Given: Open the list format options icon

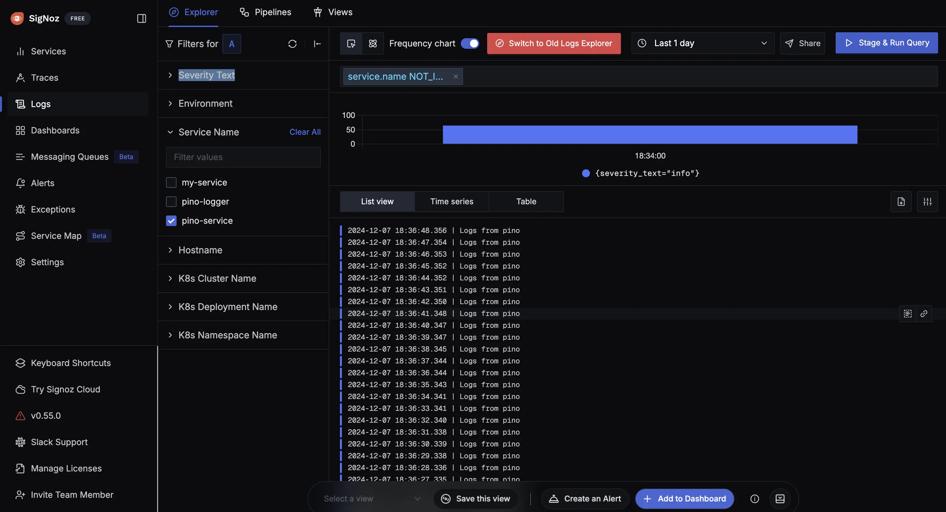Looking at the screenshot, I should pos(927,202).
